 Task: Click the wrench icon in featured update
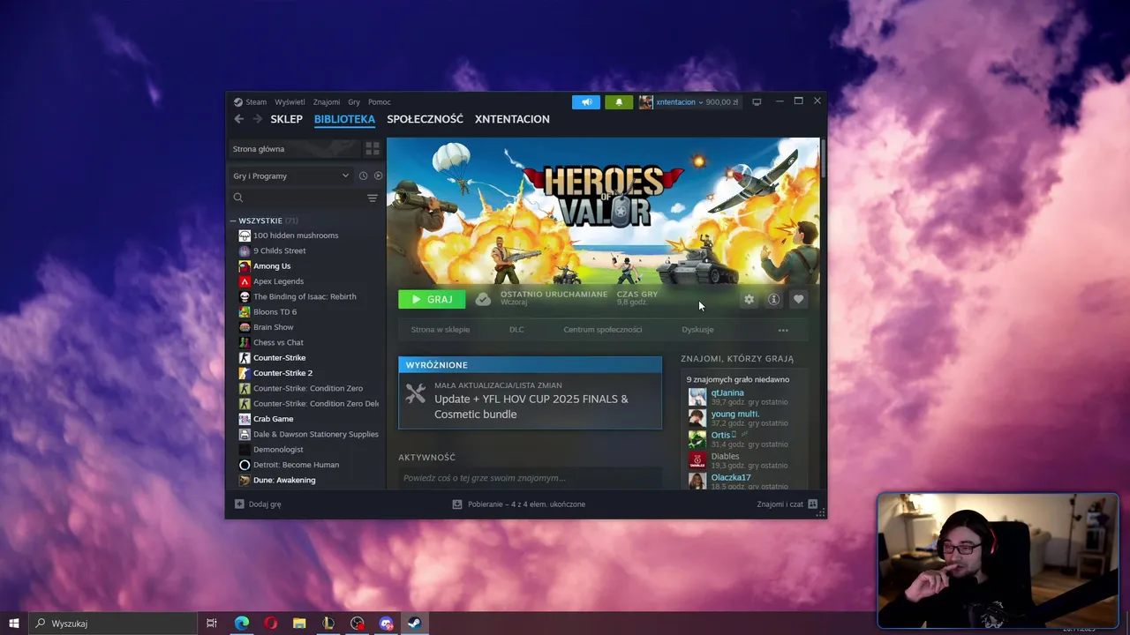point(416,393)
